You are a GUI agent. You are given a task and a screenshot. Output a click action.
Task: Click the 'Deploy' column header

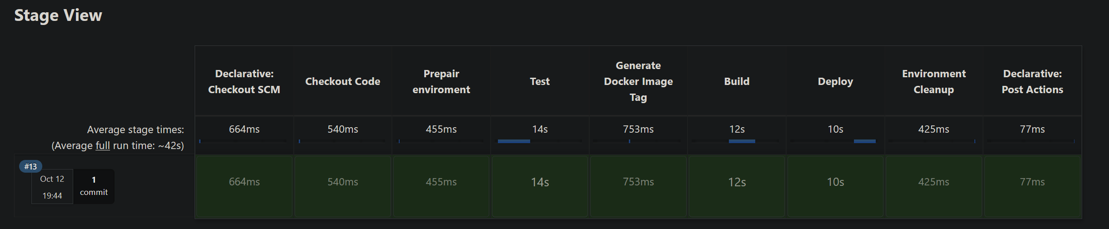[x=835, y=81]
